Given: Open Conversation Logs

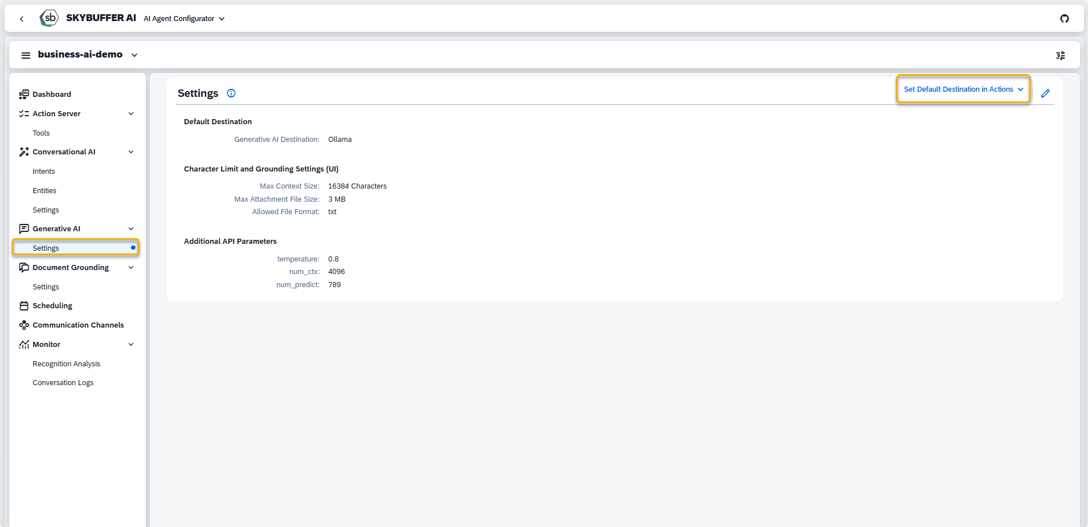Looking at the screenshot, I should click(63, 383).
